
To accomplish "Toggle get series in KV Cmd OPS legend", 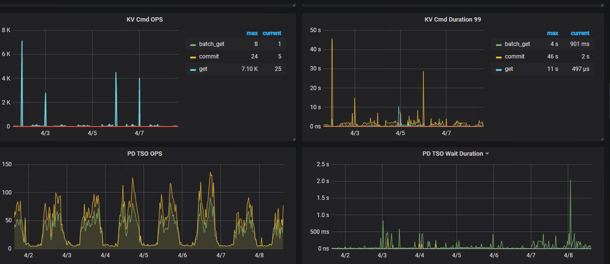I will click(x=203, y=69).
